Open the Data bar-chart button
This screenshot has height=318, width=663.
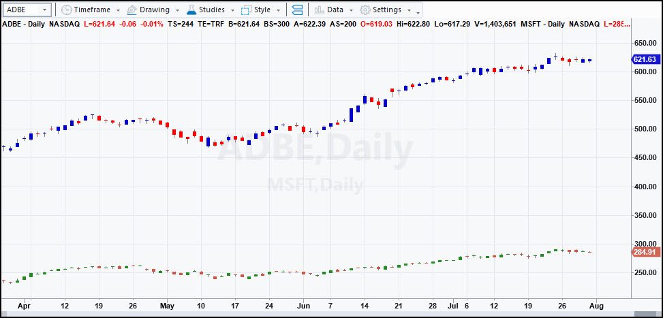pos(328,10)
